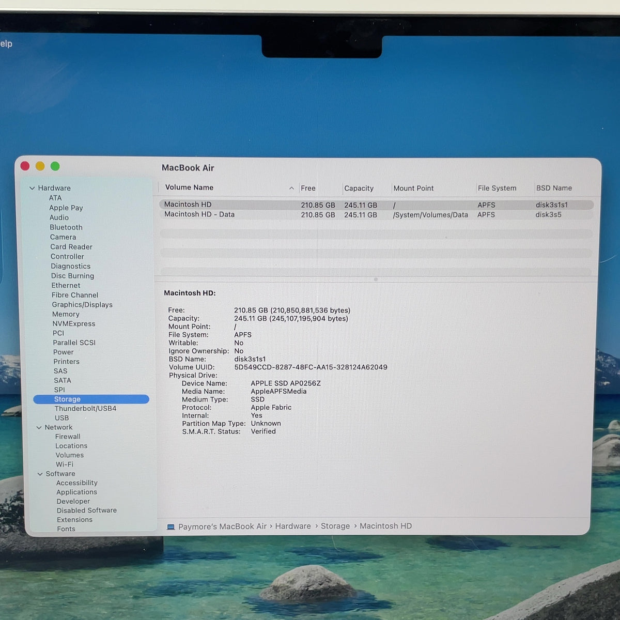The image size is (620, 620).
Task: Select Thunderbolt/USB4 in the sidebar
Action: click(x=85, y=408)
